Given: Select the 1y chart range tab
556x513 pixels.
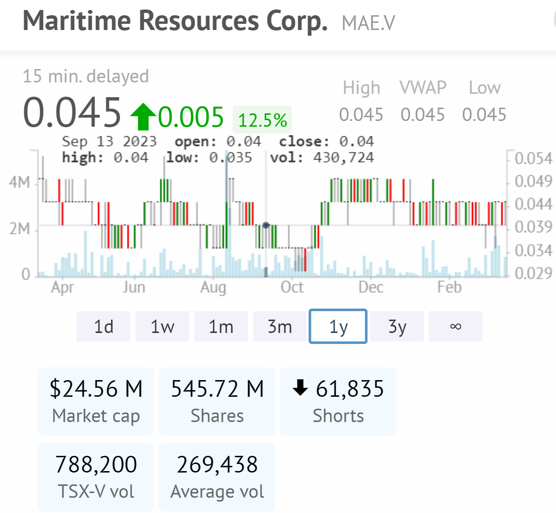Looking at the screenshot, I should point(338,326).
